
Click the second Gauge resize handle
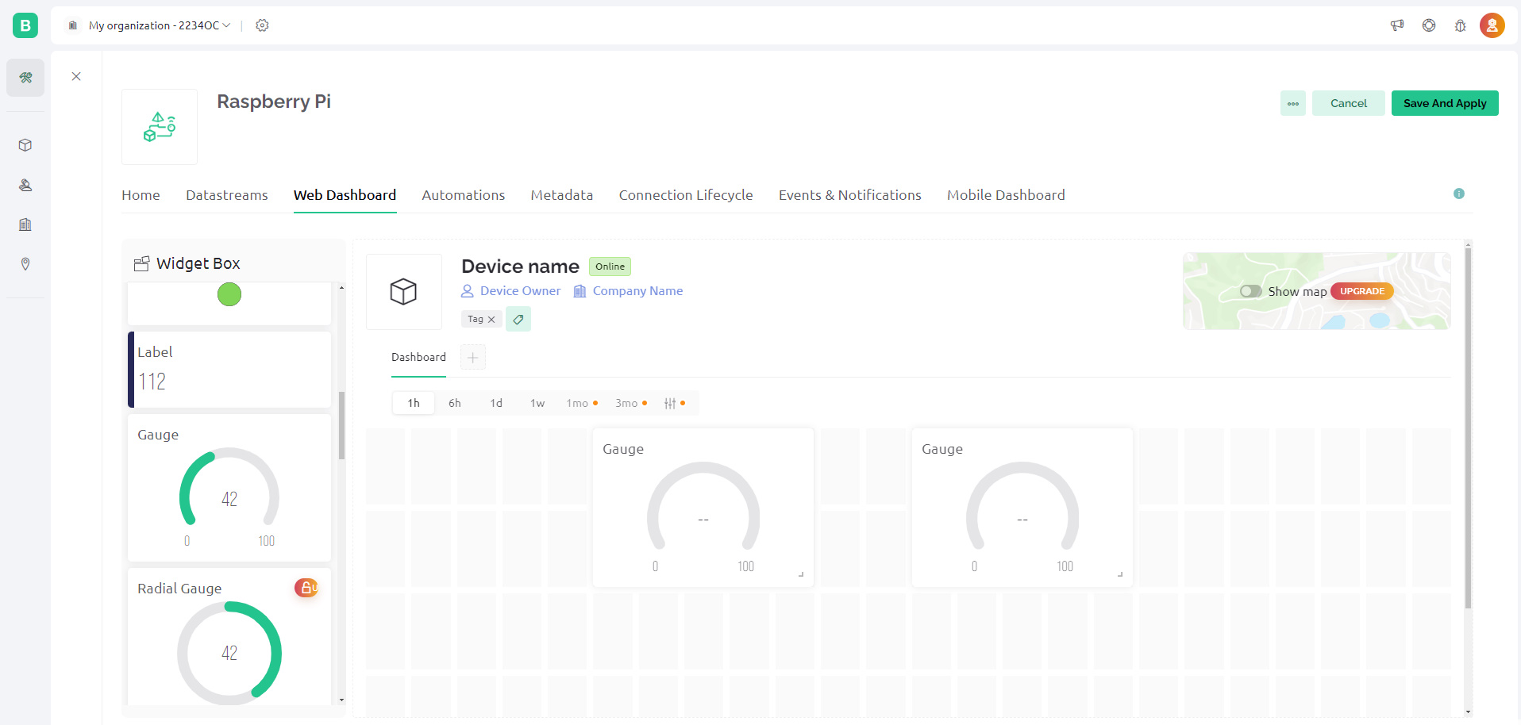(x=1120, y=574)
